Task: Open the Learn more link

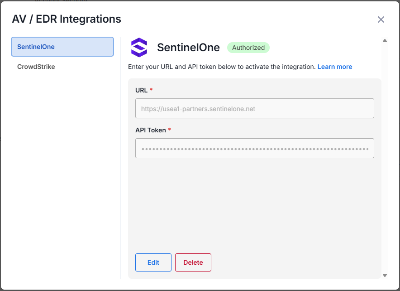Action: [x=335, y=67]
